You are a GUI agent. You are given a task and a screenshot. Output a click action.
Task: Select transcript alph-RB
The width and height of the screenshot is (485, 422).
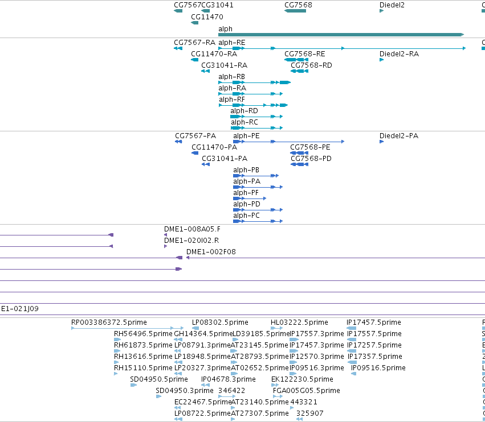pyautogui.click(x=254, y=82)
